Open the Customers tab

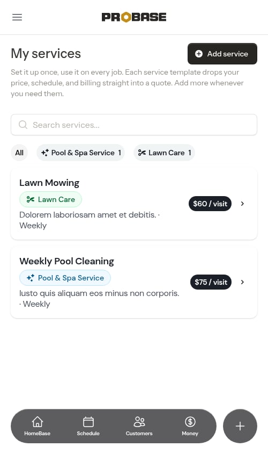click(x=139, y=426)
